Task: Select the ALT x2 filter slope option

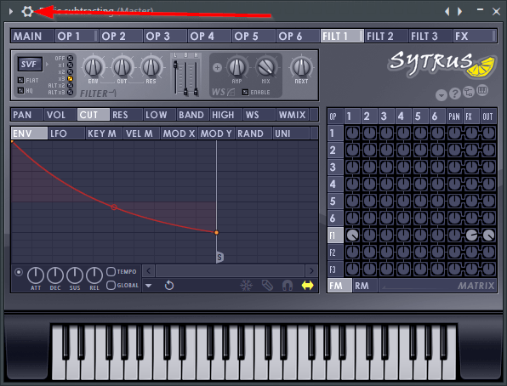Action: 70,85
